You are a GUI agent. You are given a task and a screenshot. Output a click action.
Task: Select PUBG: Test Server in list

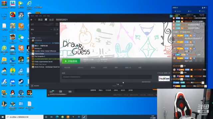pyautogui.click(x=45, y=64)
